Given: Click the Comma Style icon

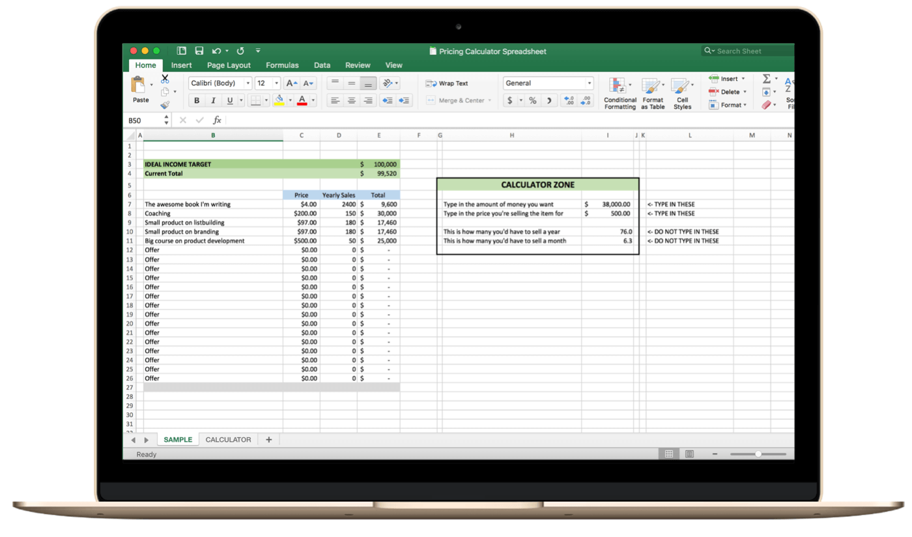Looking at the screenshot, I should click(549, 100).
